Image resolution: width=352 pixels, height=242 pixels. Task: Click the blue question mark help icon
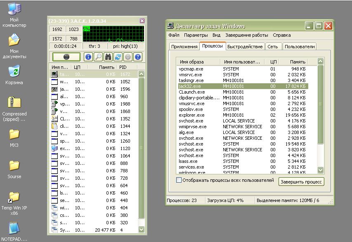tap(138, 57)
